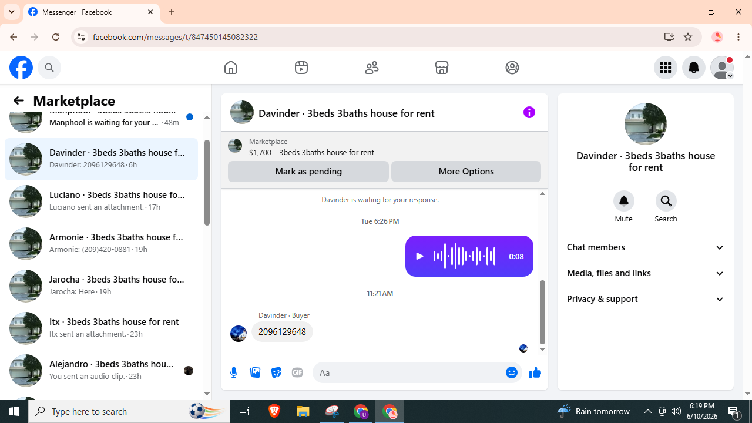Open Brave browser from the taskbar
This screenshot has height=423, width=752.
point(274,411)
